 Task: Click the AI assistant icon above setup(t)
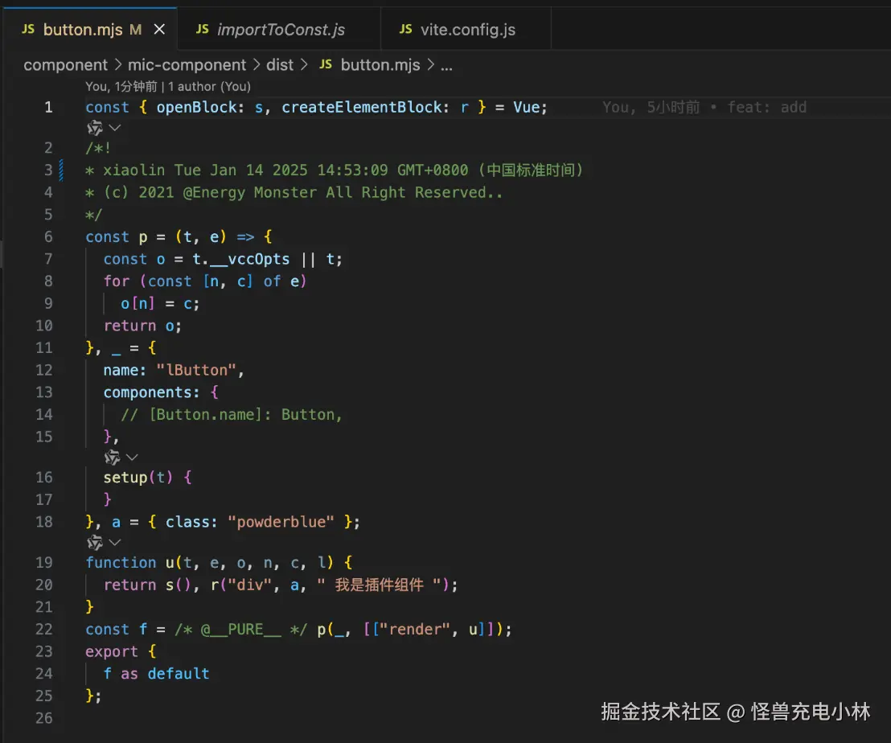coord(112,458)
